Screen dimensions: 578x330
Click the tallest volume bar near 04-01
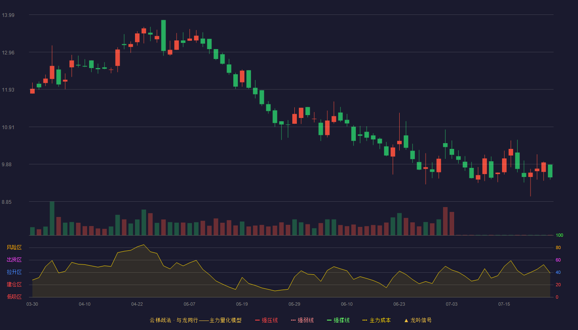click(52, 218)
